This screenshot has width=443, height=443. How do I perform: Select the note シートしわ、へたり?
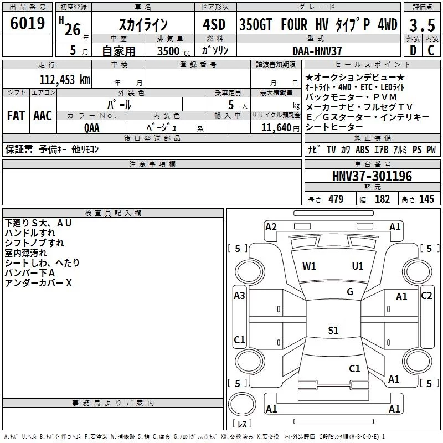42,262
